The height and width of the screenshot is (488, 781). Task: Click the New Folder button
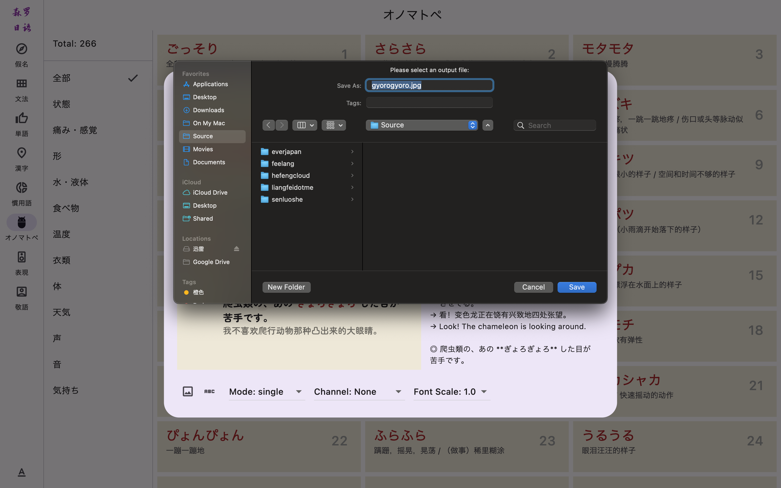pos(286,287)
